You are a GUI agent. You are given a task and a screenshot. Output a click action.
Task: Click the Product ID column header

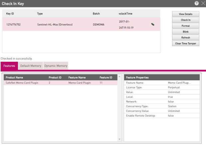coord(55,78)
